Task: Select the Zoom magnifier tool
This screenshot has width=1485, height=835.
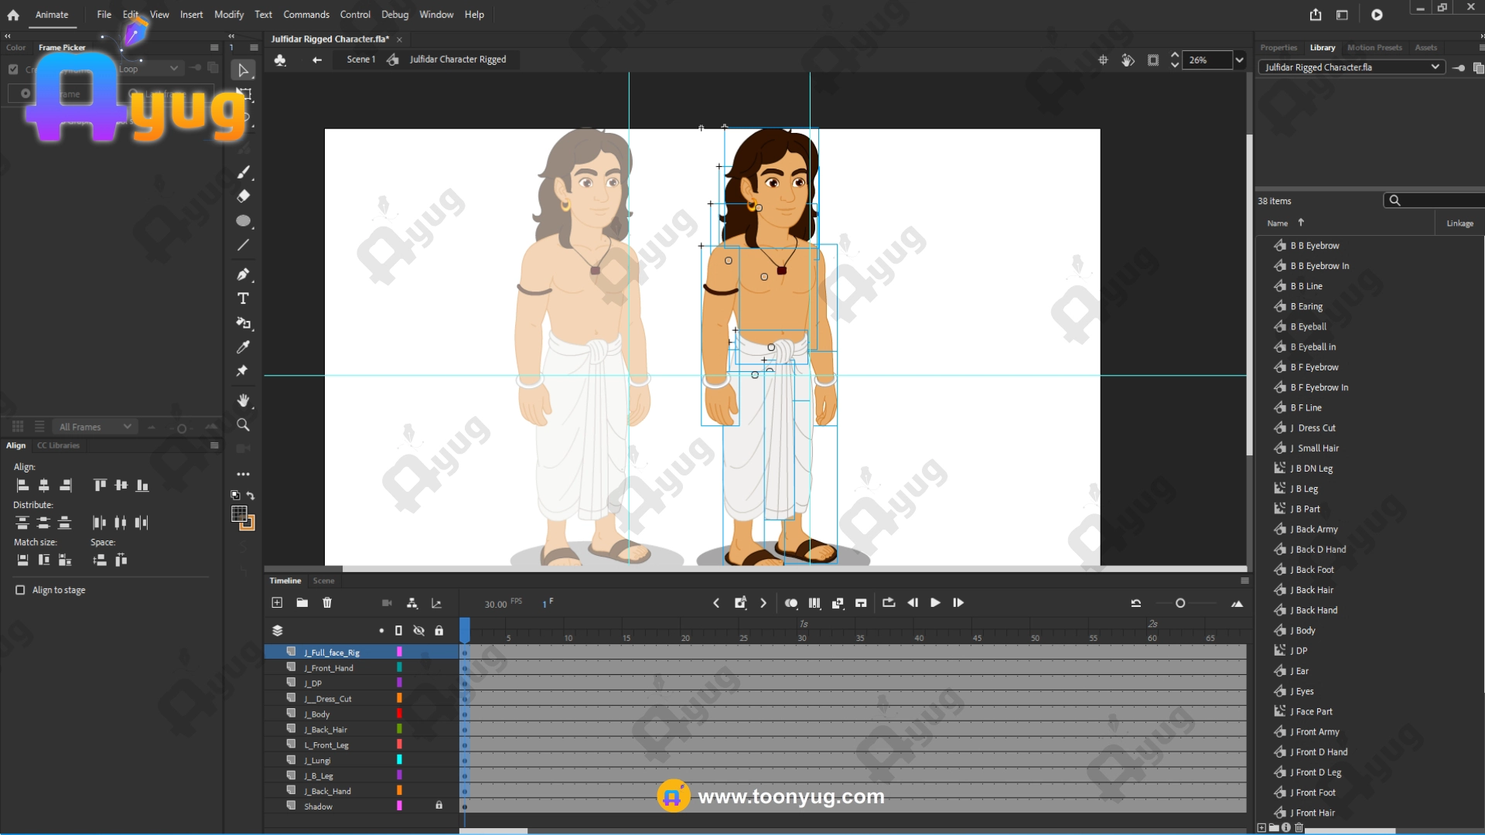Action: 243,424
